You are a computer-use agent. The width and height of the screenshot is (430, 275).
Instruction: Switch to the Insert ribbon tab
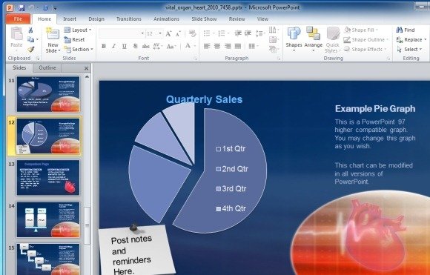point(70,19)
